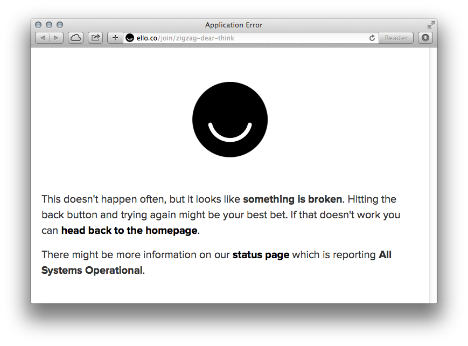Open Reader view
This screenshot has height=346, width=468.
pos(396,38)
